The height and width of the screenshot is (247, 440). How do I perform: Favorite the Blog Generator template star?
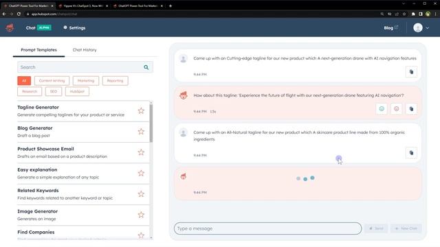click(141, 132)
